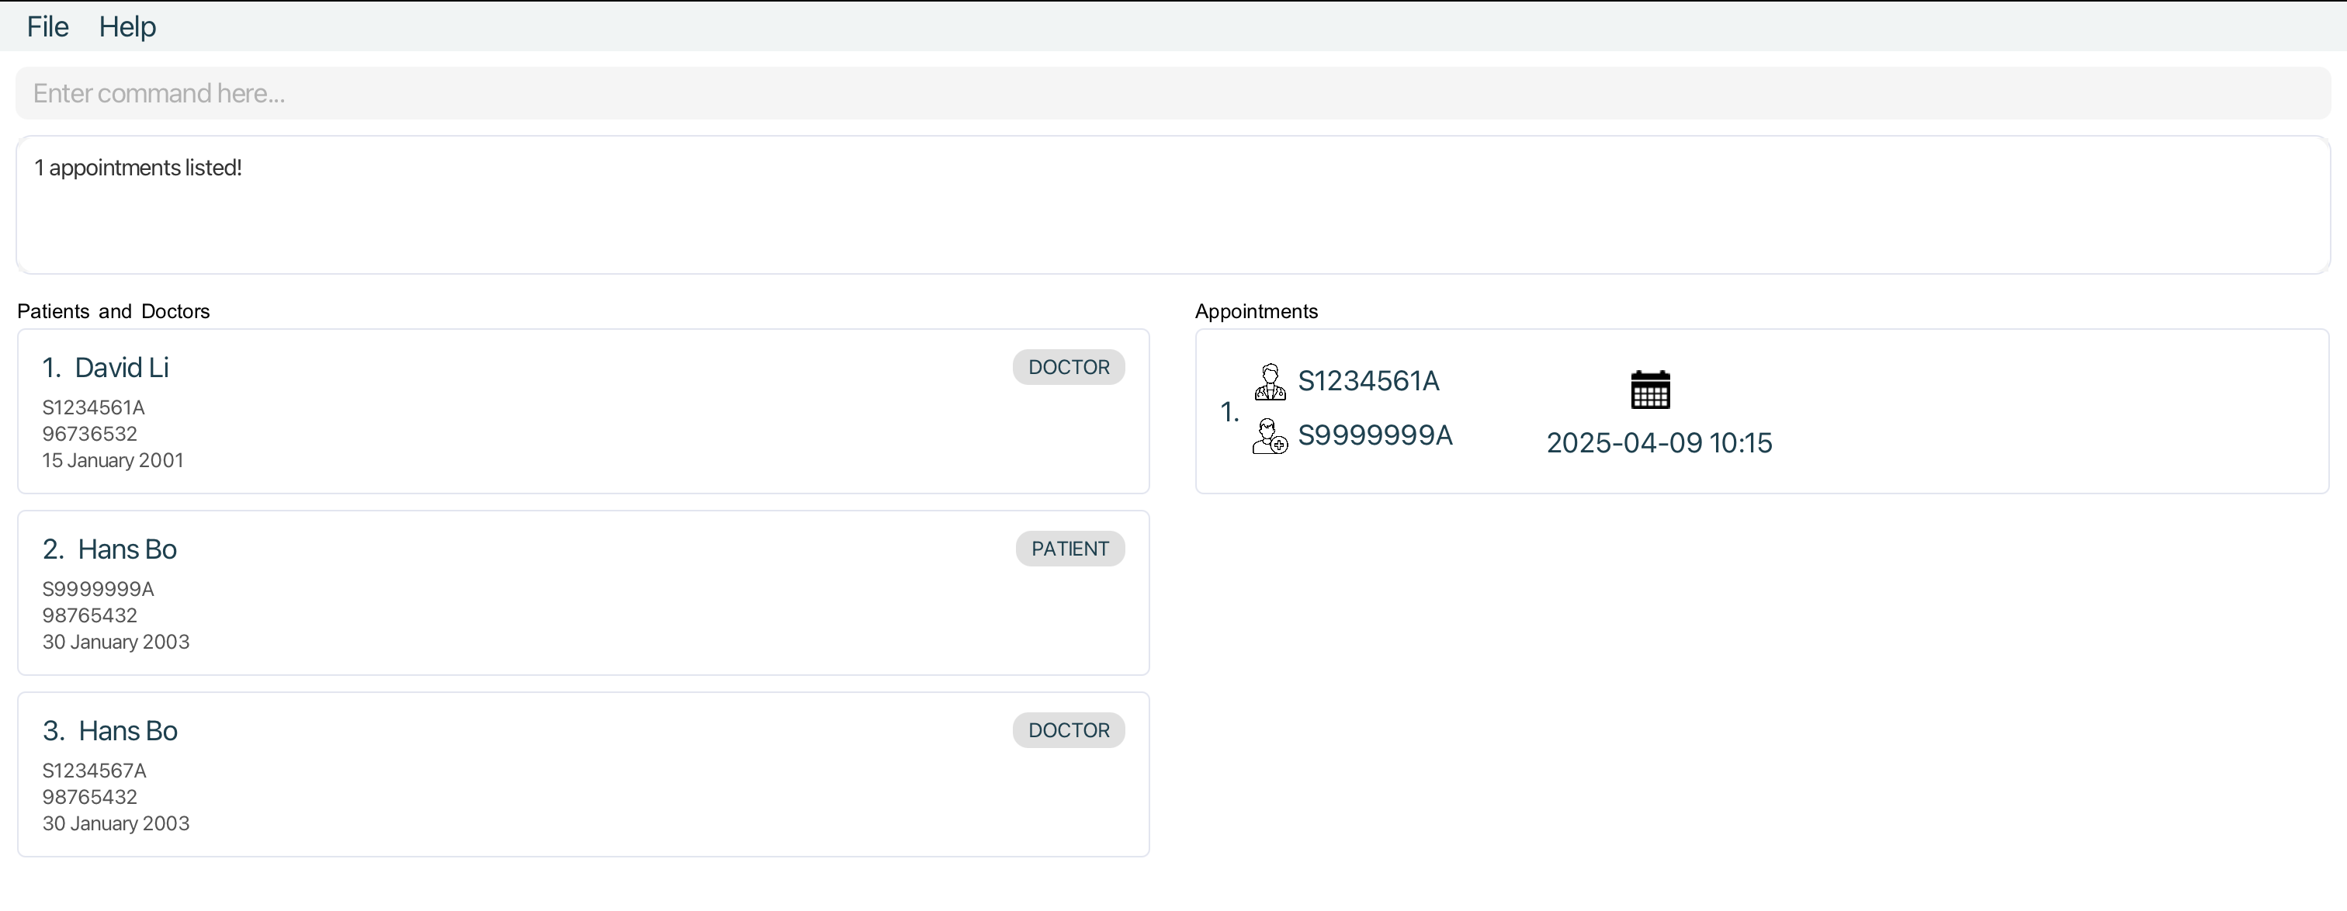Click the PATIENT tag on Hans Bo's card
Image resolution: width=2347 pixels, height=911 pixels.
tap(1069, 549)
